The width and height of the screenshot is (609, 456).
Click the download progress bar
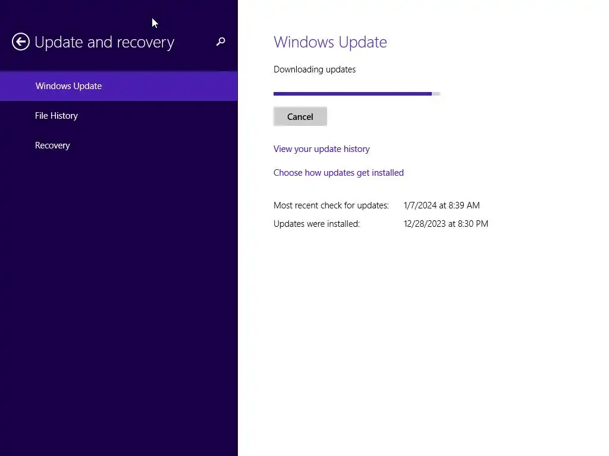357,94
